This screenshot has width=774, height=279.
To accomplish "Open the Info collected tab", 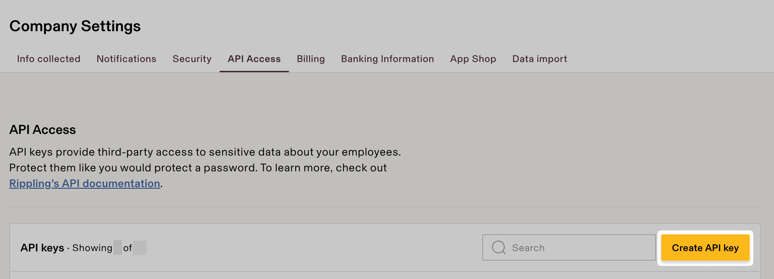I will tap(49, 59).
